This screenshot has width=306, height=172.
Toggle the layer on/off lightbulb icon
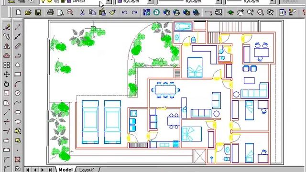tap(43, 1)
